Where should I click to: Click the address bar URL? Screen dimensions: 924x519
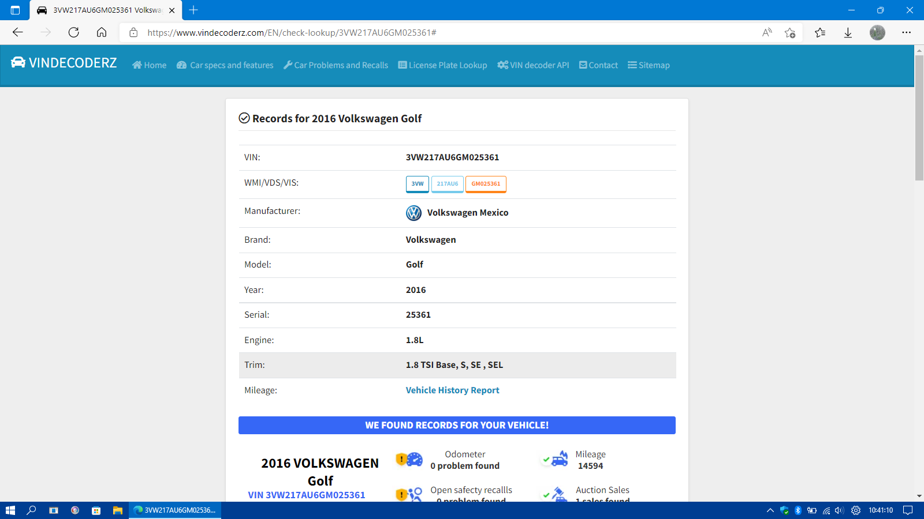292,32
